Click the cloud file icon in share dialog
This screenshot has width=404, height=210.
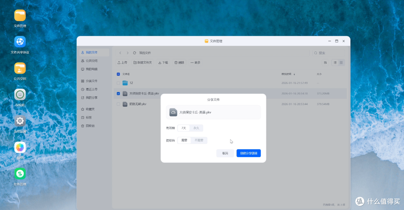click(173, 112)
